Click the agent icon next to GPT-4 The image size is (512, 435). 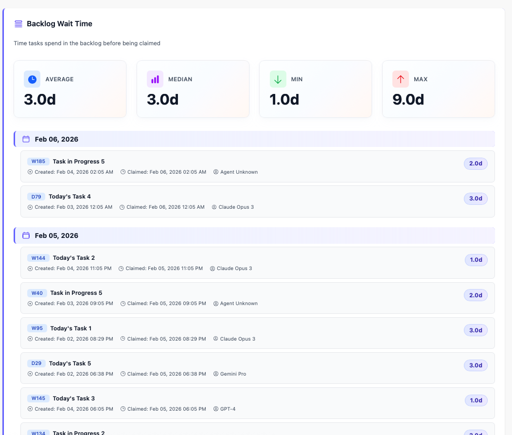click(216, 409)
